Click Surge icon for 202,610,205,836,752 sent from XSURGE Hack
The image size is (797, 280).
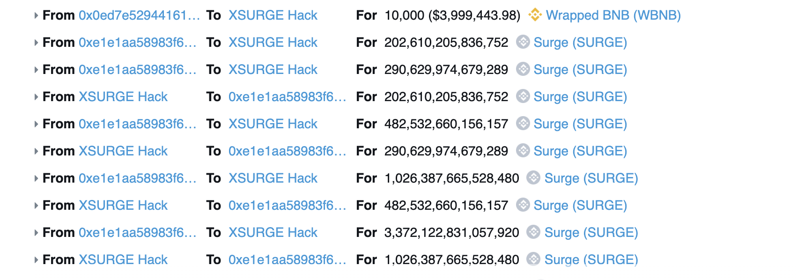point(523,96)
